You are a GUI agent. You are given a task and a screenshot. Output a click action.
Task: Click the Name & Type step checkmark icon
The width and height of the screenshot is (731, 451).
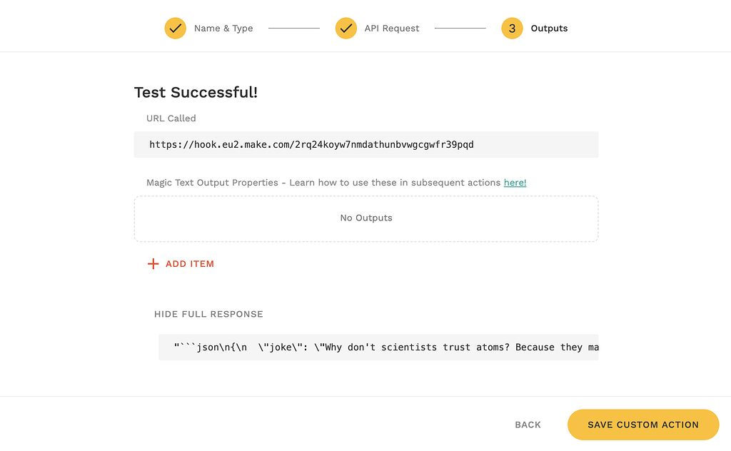(175, 29)
